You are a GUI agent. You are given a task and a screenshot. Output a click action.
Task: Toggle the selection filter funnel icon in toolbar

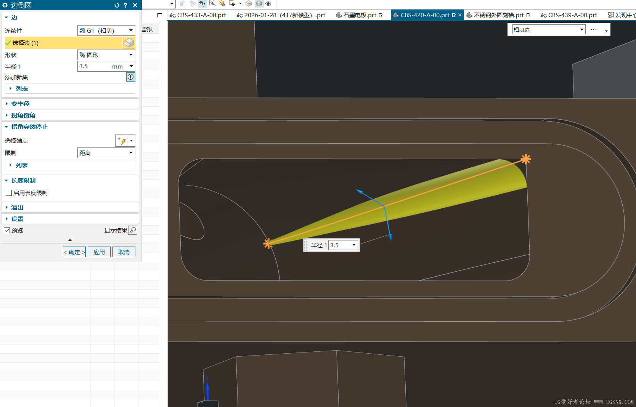(x=202, y=4)
